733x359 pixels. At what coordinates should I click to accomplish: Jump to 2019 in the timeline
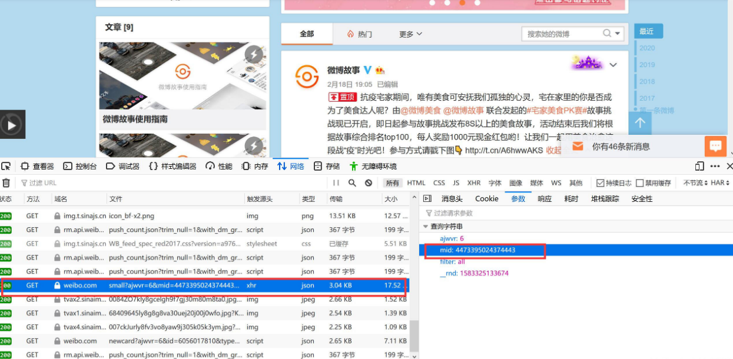647,65
